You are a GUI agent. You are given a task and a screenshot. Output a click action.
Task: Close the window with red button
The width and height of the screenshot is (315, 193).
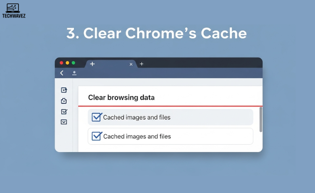(61, 63)
